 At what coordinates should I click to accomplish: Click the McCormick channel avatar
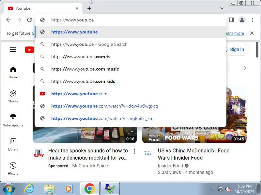pyautogui.click(x=38, y=153)
